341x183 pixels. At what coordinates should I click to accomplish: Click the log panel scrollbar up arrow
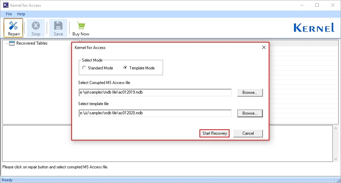point(336,128)
